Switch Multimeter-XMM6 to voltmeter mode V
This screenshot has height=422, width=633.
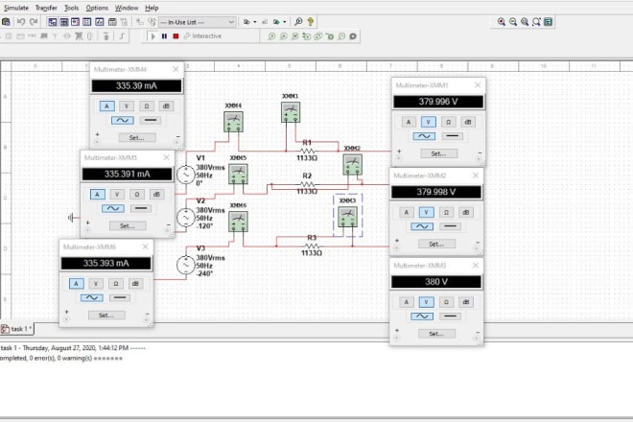(96, 284)
